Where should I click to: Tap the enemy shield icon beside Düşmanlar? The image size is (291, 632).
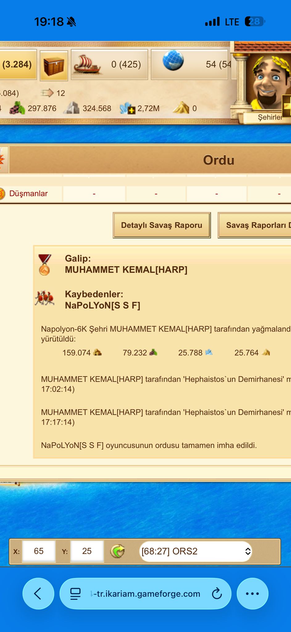pos(2,194)
